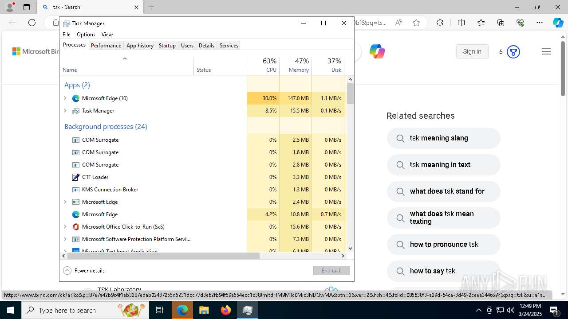Click the Microsoft Edge app icon in Apps
Image resolution: width=568 pixels, height=319 pixels.
pos(76,98)
